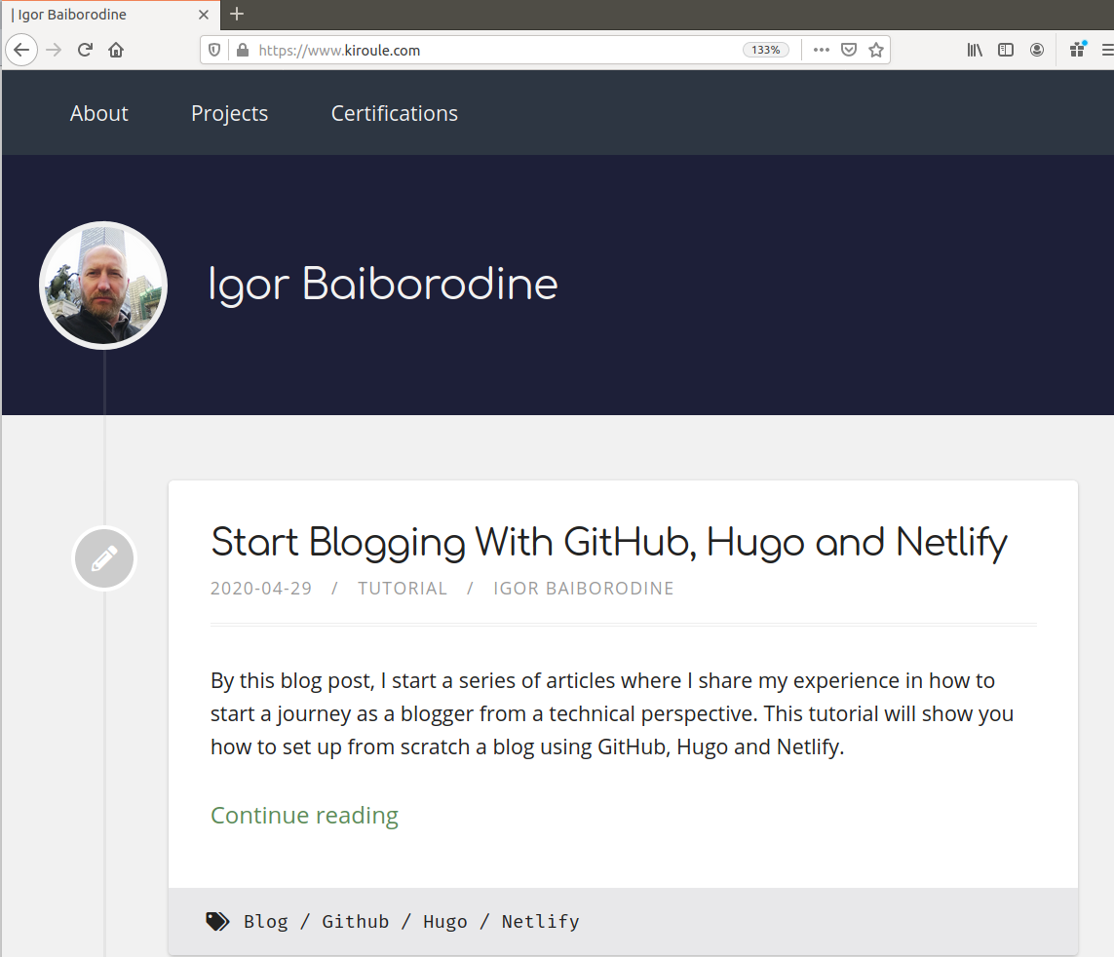
Task: Open page actions three-dot menu
Action: [822, 50]
